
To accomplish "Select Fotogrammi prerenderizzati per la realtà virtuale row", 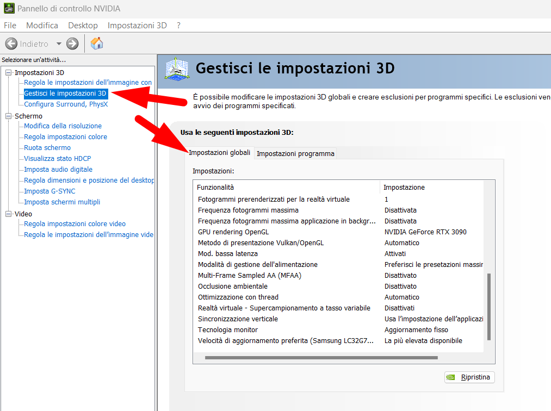I will click(338, 199).
